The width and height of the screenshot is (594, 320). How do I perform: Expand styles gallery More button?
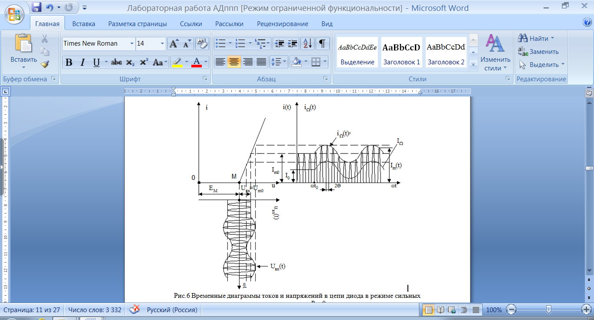click(x=473, y=64)
